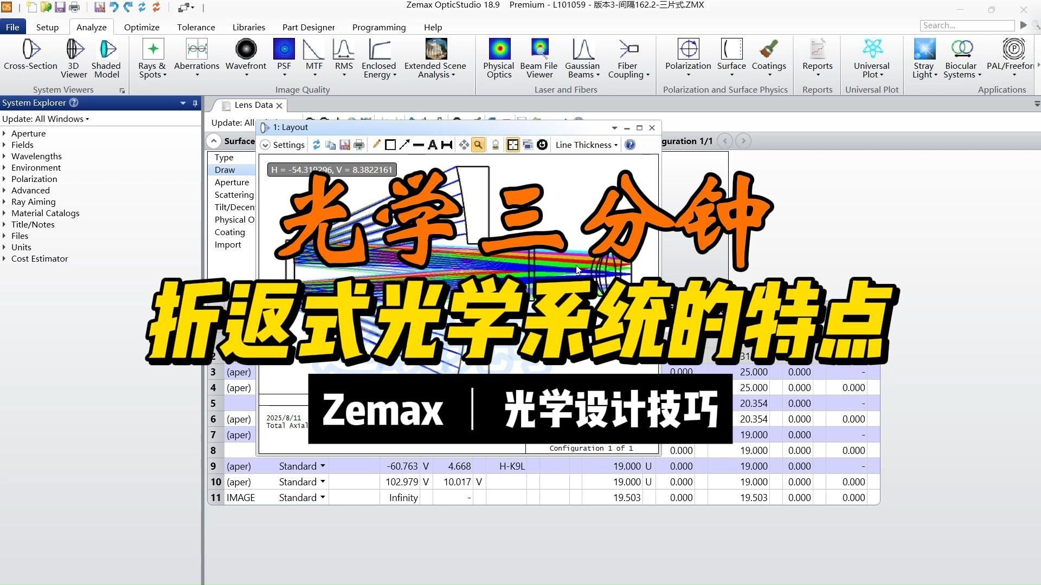1041x585 pixels.
Task: Open the Tolerance ribbon tab
Action: [x=196, y=27]
